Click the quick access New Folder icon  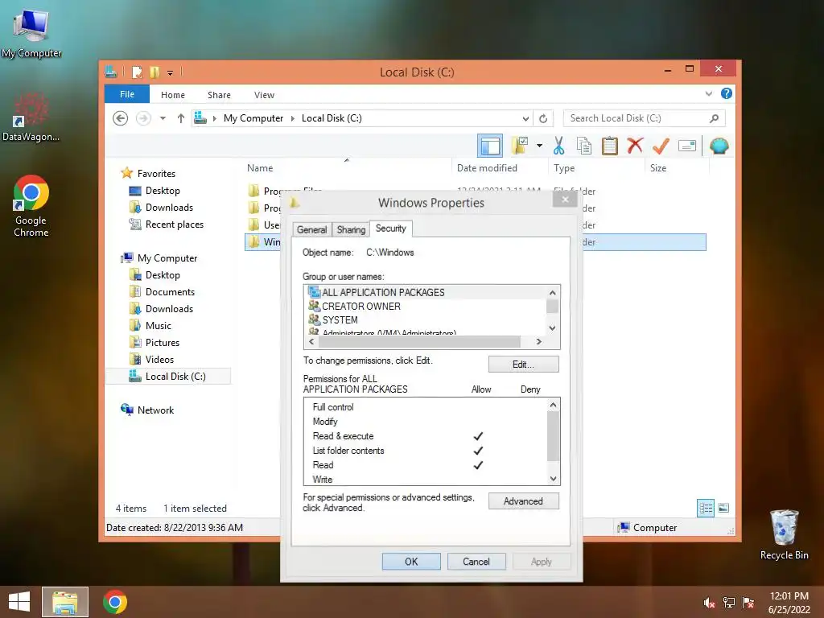154,72
